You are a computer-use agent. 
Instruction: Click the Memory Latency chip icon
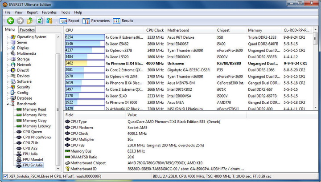pos(19,126)
